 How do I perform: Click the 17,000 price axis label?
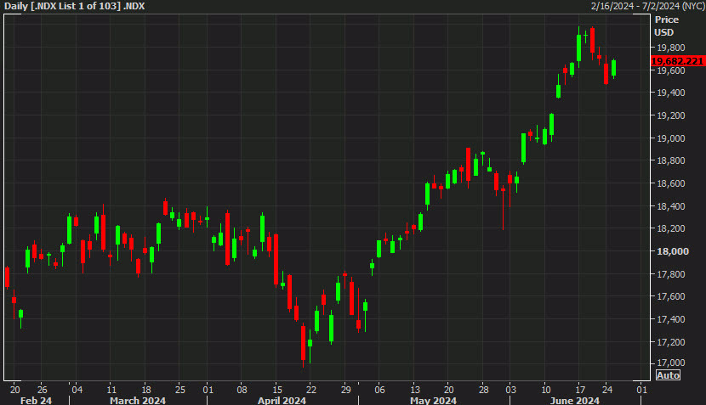tap(671, 363)
